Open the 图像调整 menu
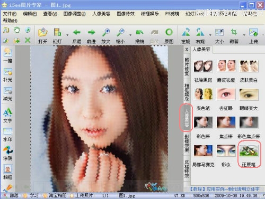 (74, 14)
